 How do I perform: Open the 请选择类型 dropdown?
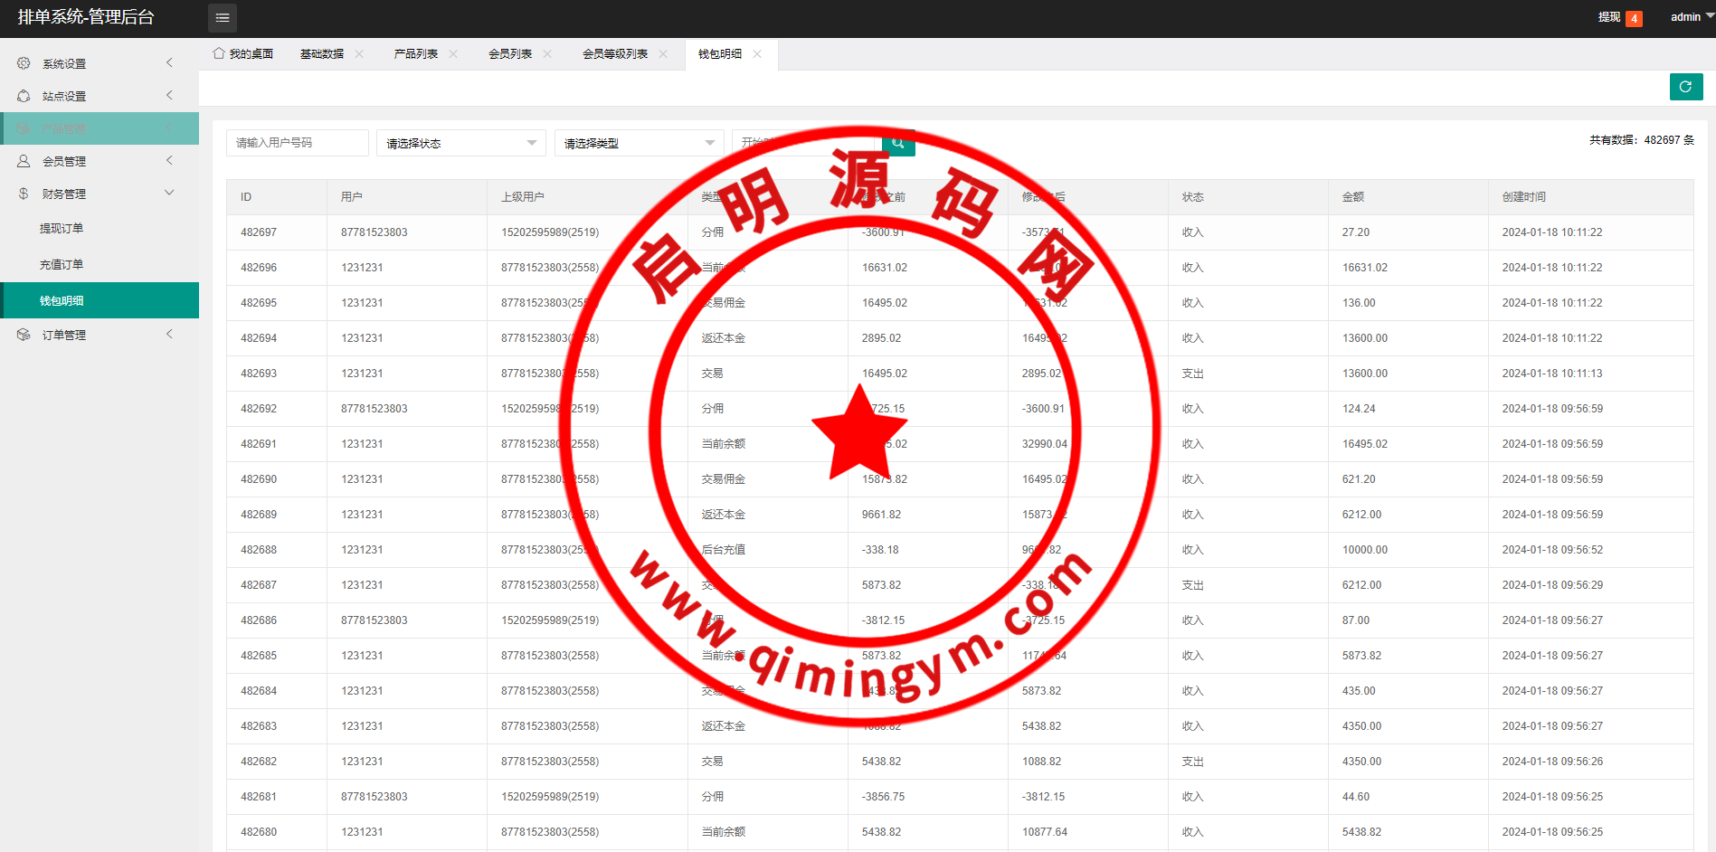coord(639,143)
